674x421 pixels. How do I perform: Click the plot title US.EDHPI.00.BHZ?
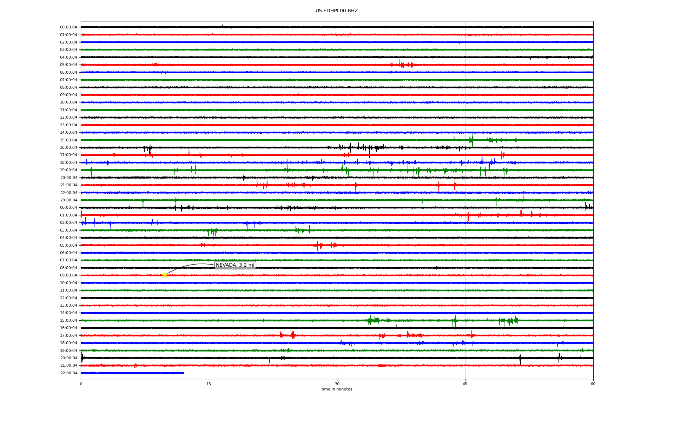click(337, 11)
